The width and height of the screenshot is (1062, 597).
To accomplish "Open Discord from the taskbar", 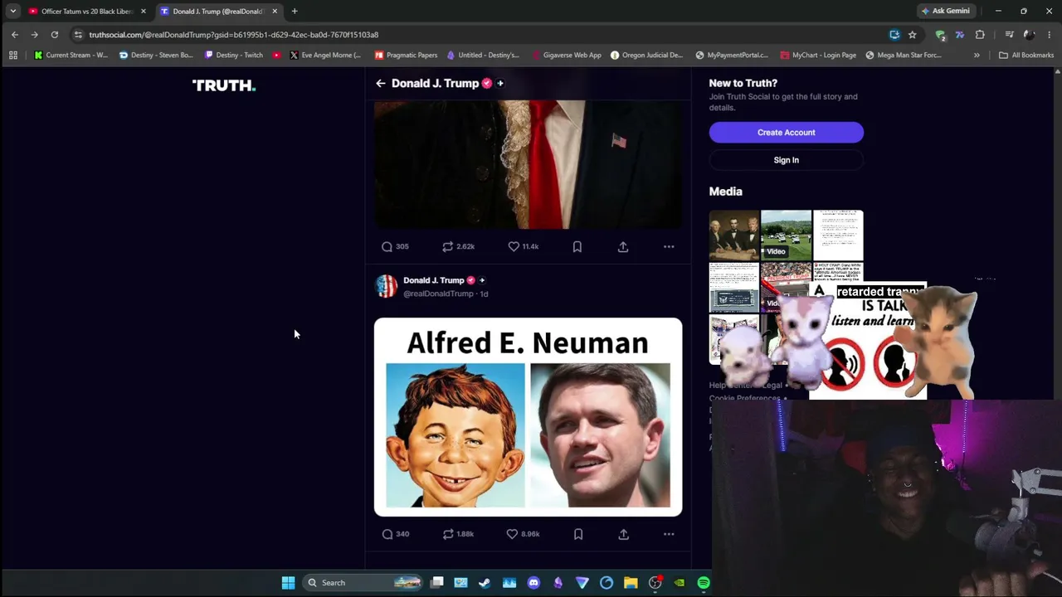I will pos(533,583).
